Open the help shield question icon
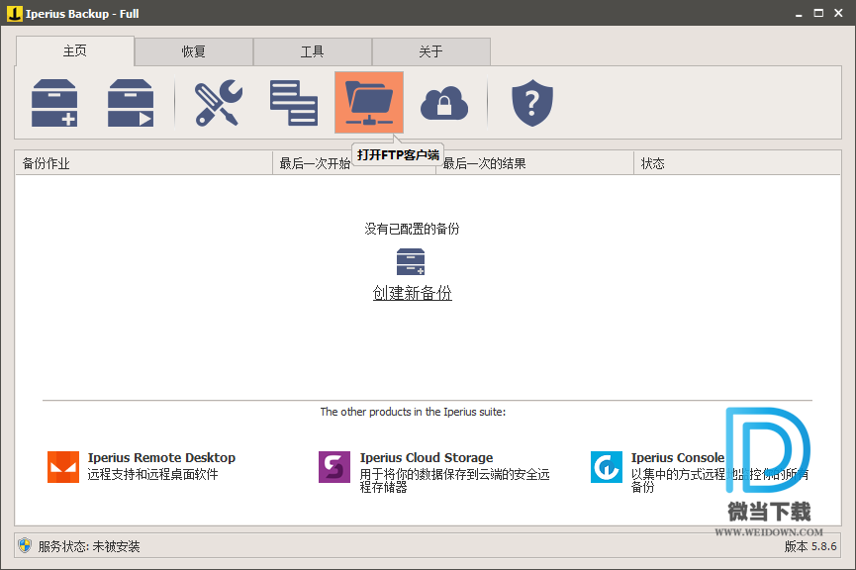Image resolution: width=856 pixels, height=570 pixels. click(x=532, y=103)
